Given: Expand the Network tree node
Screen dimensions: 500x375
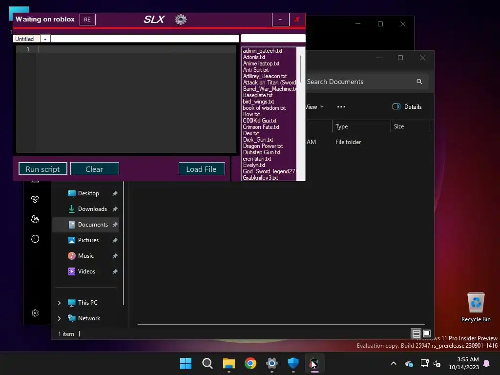Looking at the screenshot, I should 59,318.
